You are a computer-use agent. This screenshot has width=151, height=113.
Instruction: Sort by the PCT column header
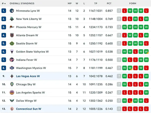(x=109, y=4)
